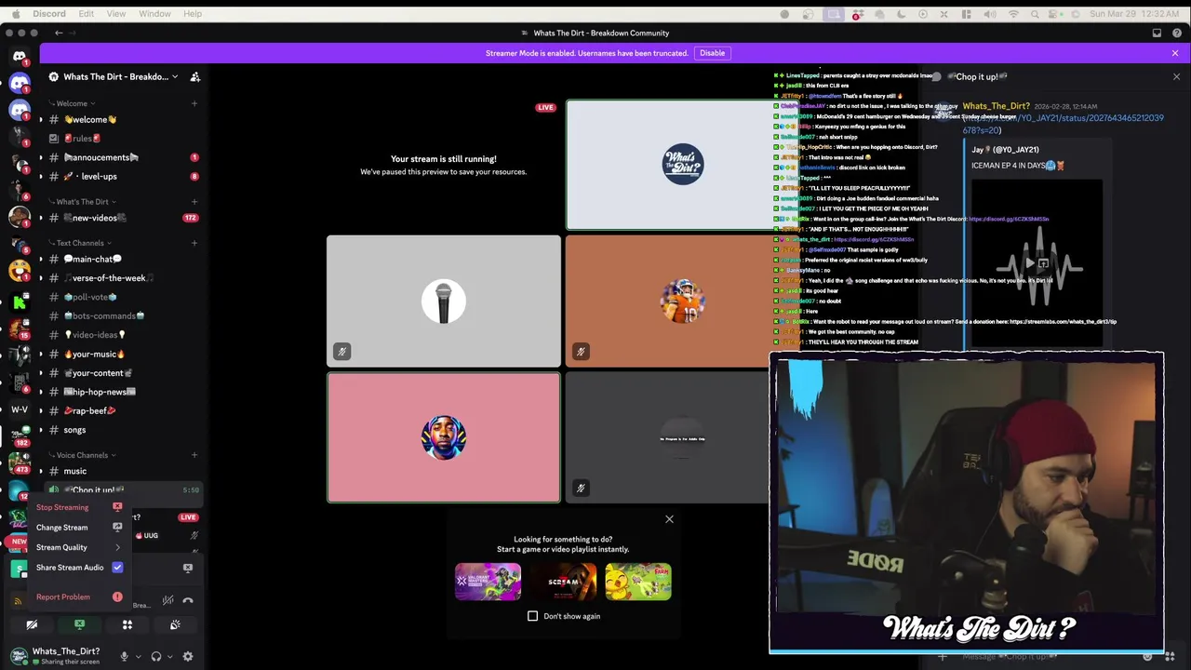Image resolution: width=1191 pixels, height=670 pixels.
Task: Launch the yellow chick game thumbnail
Action: 638,582
